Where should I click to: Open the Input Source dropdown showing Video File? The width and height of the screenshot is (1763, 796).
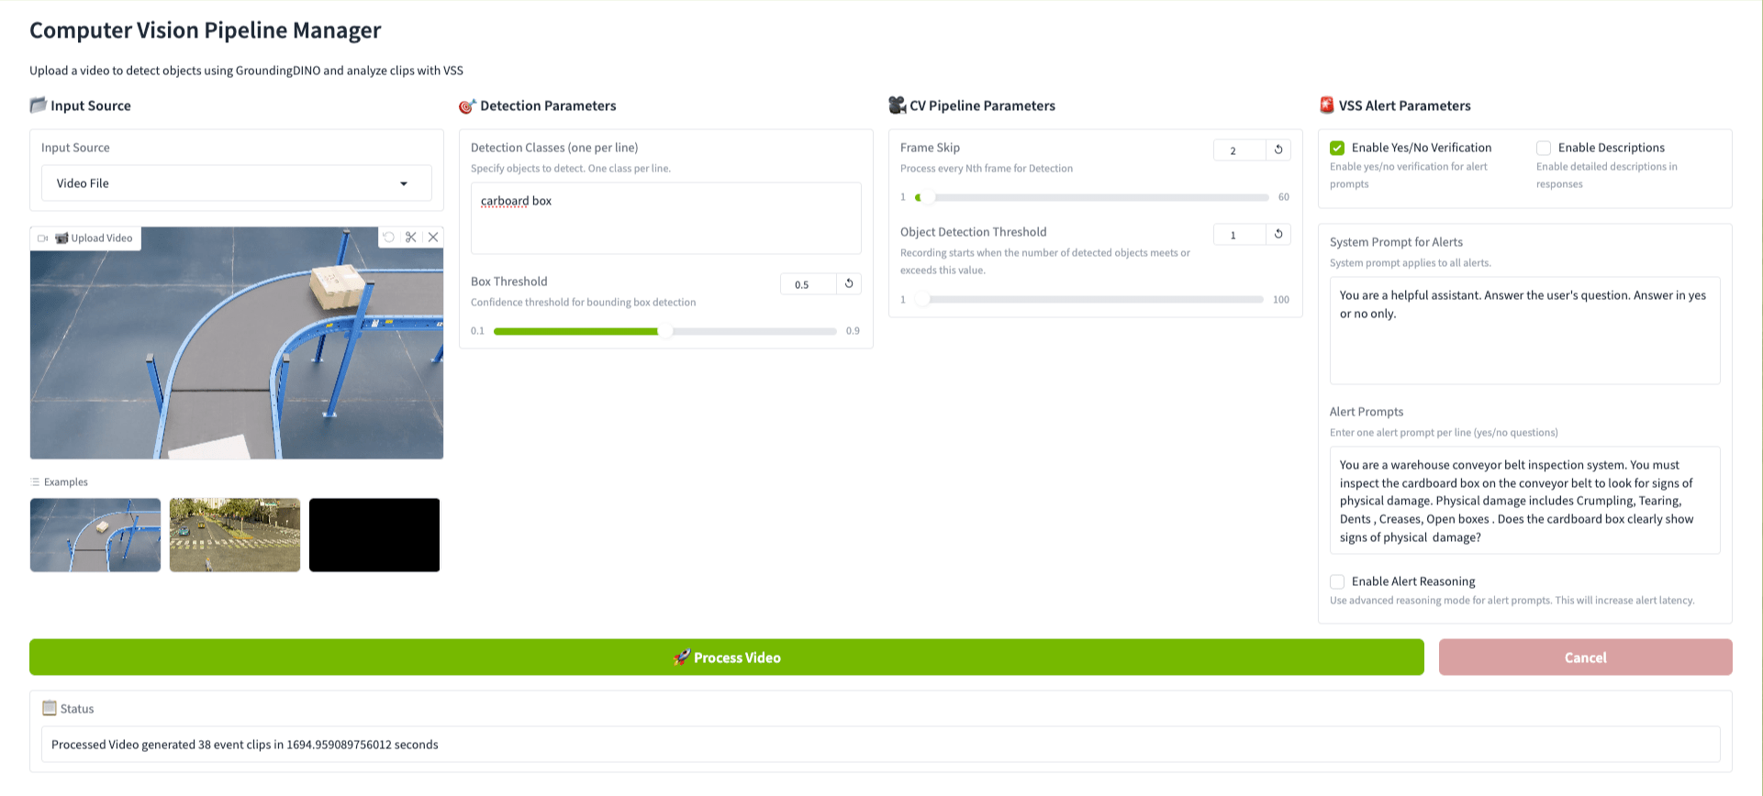(237, 183)
